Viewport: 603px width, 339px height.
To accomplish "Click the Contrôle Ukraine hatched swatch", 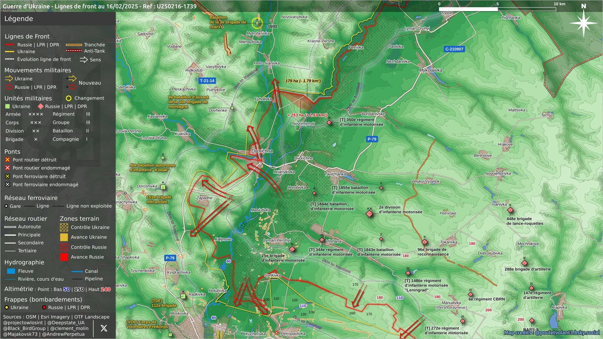I will tap(64, 227).
